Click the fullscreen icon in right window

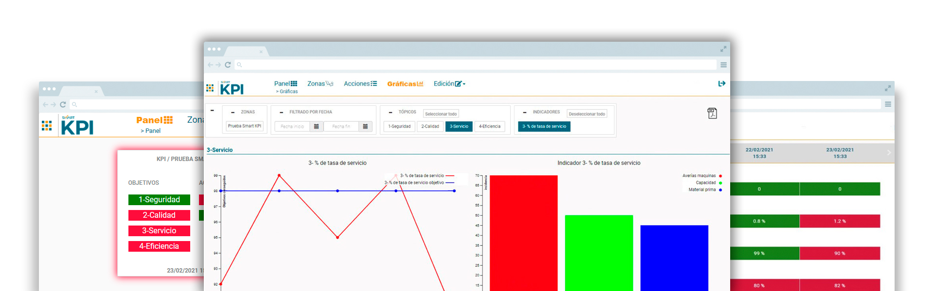888,88
